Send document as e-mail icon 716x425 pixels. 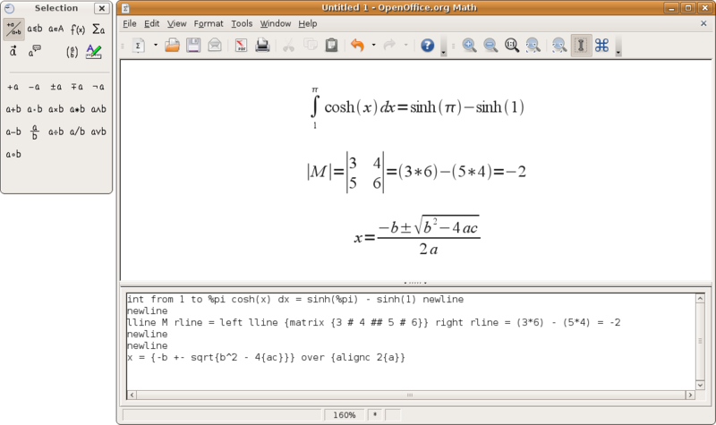click(215, 46)
